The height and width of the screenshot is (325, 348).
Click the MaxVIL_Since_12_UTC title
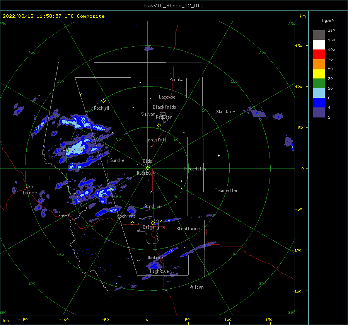pyautogui.click(x=174, y=6)
